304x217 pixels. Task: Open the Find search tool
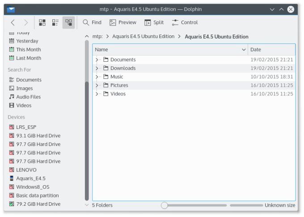point(92,22)
